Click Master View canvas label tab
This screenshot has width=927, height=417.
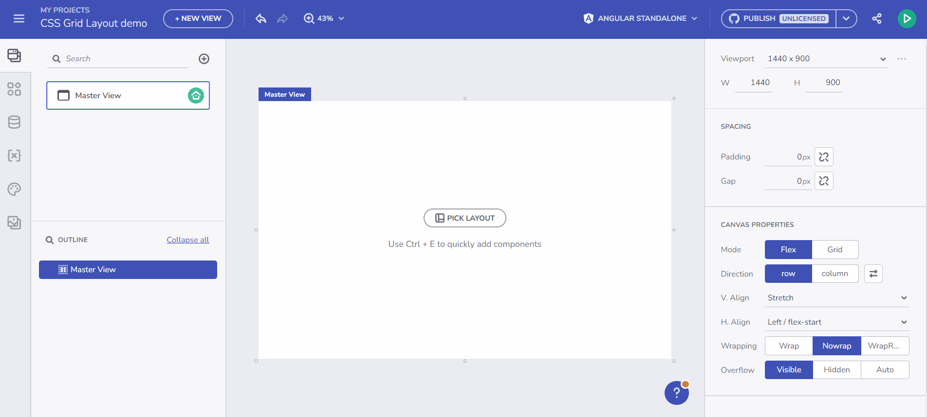pyautogui.click(x=285, y=94)
